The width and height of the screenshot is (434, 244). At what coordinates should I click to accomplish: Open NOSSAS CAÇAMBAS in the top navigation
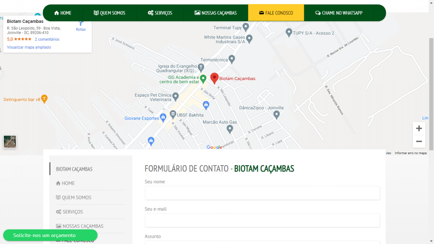point(216,13)
